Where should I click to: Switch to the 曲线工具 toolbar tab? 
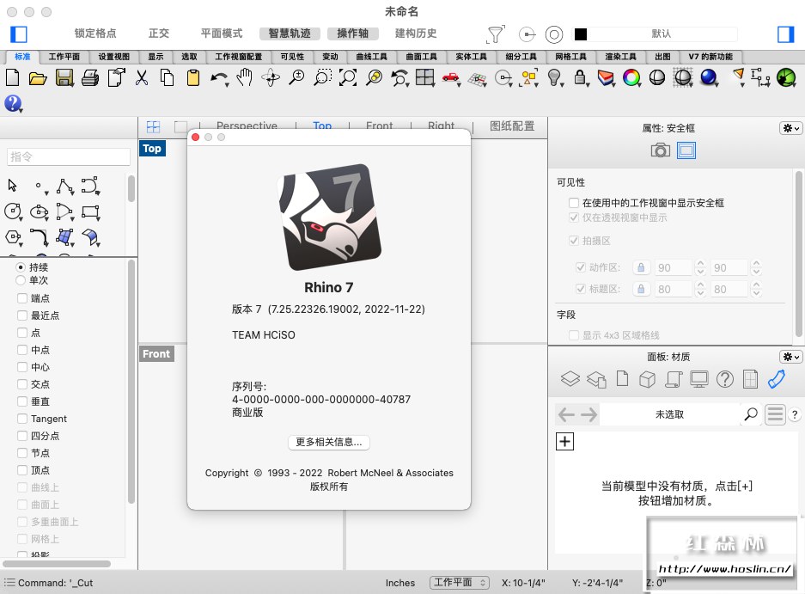click(372, 57)
